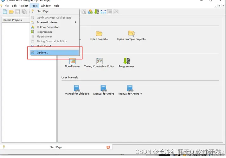Click the Manual for LittleBee label
The height and width of the screenshot is (158, 226).
point(77,94)
